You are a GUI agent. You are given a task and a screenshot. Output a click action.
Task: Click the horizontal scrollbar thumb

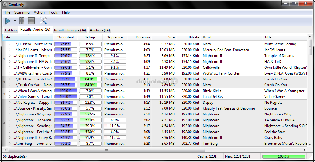106,150
